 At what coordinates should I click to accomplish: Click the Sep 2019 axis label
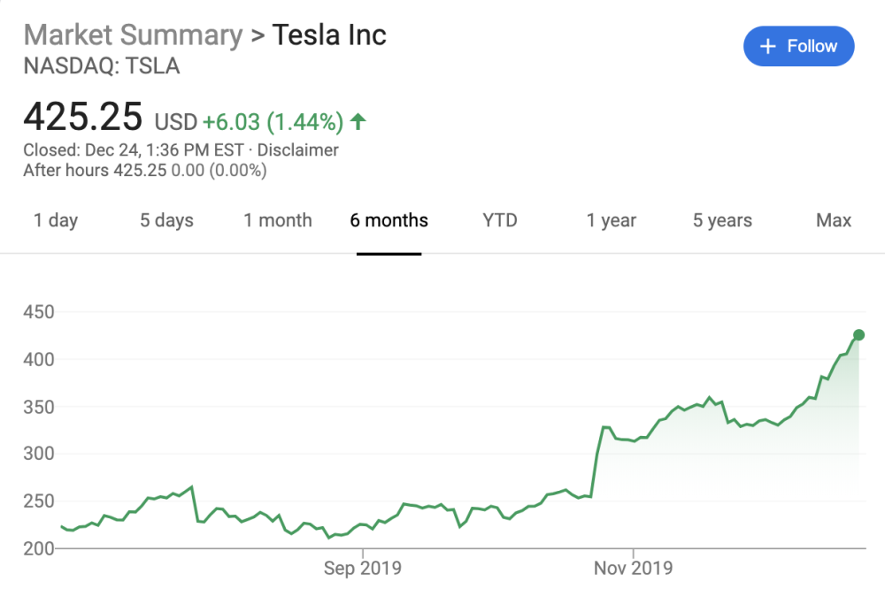click(363, 567)
